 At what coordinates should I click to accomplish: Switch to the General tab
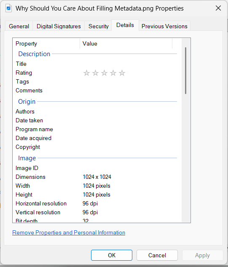[x=19, y=26]
